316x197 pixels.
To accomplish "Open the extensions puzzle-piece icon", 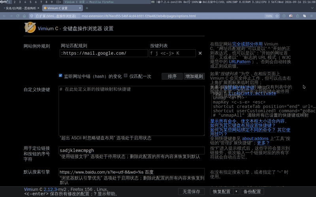I will tap(297, 16).
